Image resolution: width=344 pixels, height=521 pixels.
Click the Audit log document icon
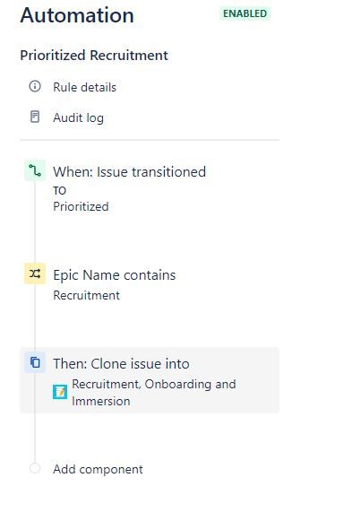[35, 117]
